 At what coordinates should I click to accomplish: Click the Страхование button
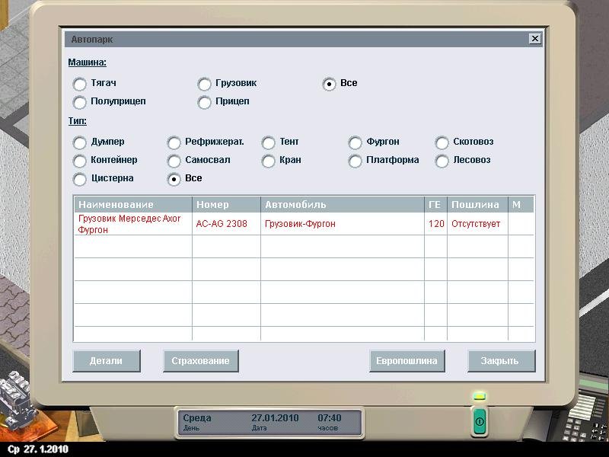pyautogui.click(x=200, y=361)
